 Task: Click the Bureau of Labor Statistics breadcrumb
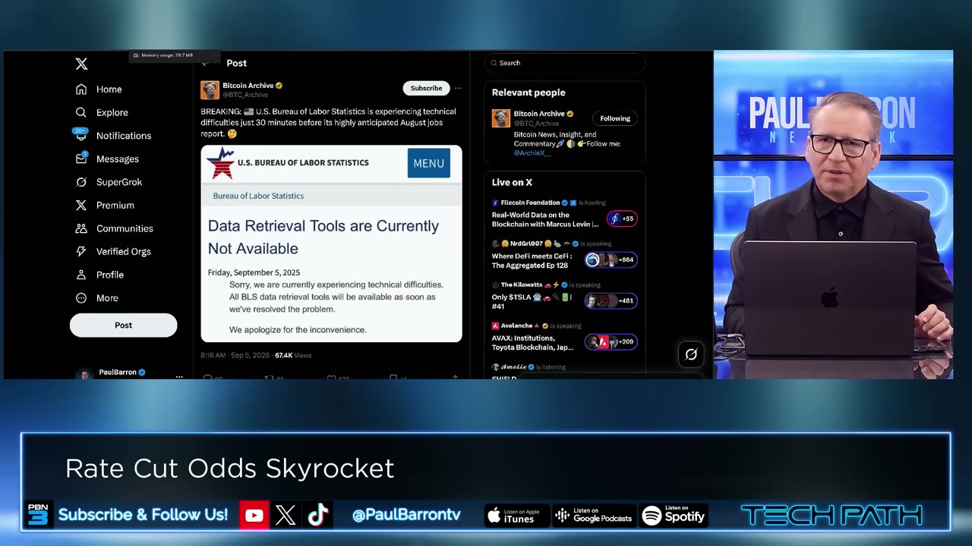coord(258,196)
